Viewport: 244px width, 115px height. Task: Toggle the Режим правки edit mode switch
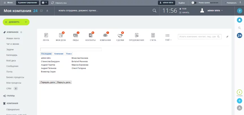coord(194,3)
